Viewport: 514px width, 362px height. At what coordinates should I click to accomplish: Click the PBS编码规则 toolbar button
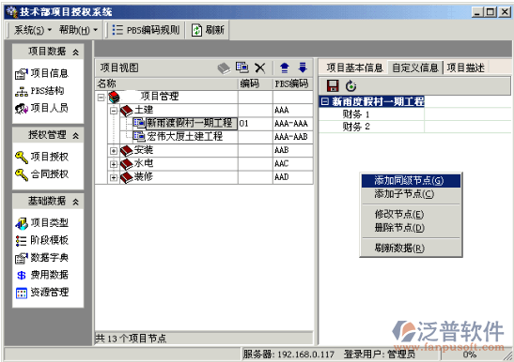coord(146,30)
